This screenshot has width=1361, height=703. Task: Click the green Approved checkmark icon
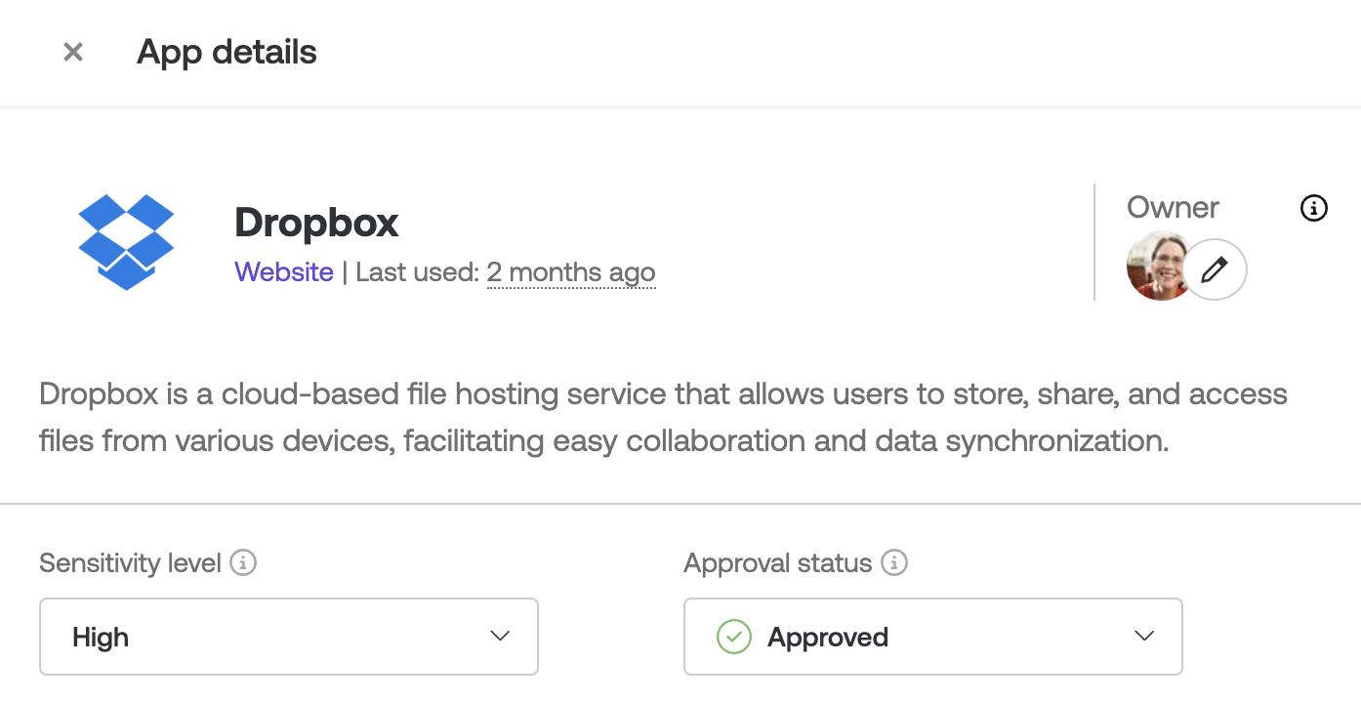pos(733,637)
